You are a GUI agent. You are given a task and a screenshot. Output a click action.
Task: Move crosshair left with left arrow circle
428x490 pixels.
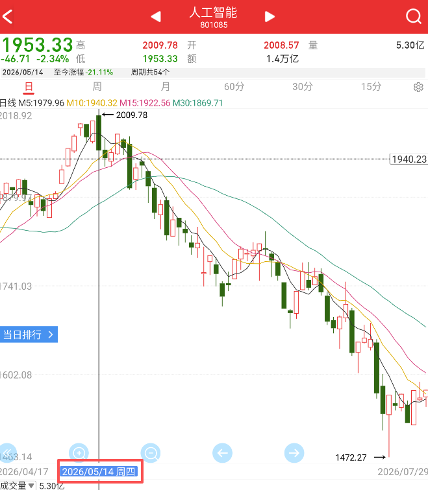tap(222, 453)
